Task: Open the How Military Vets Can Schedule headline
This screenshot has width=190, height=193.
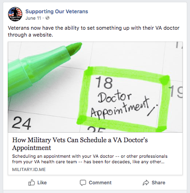Action: [x=80, y=144]
